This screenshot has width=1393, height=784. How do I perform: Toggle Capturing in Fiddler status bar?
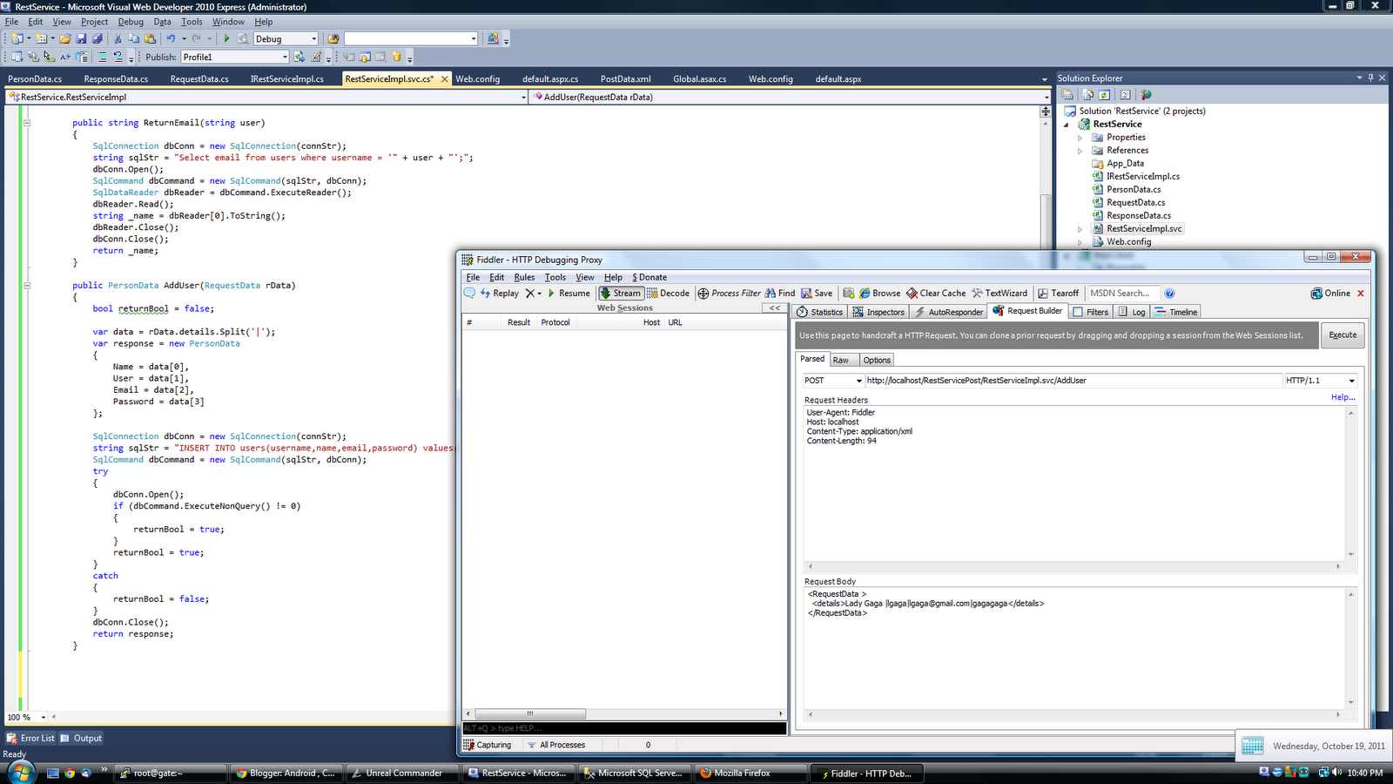click(488, 745)
